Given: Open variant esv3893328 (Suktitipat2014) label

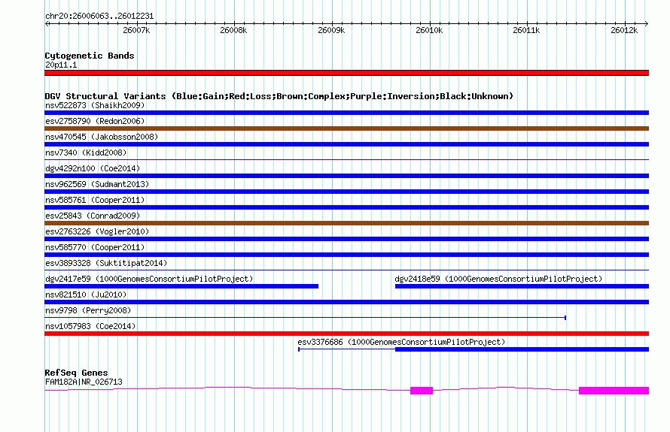Looking at the screenshot, I should click(x=106, y=263).
